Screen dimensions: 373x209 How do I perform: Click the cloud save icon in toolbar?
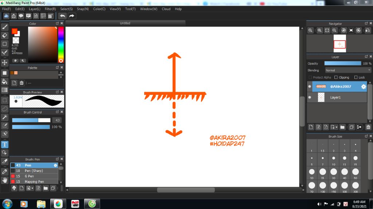point(6,16)
